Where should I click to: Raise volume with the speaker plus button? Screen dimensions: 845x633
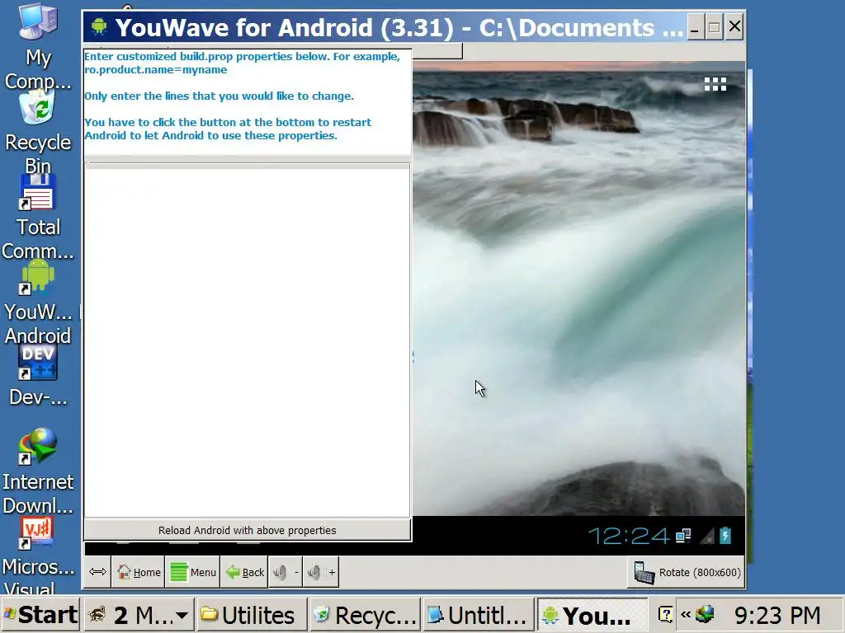click(321, 572)
